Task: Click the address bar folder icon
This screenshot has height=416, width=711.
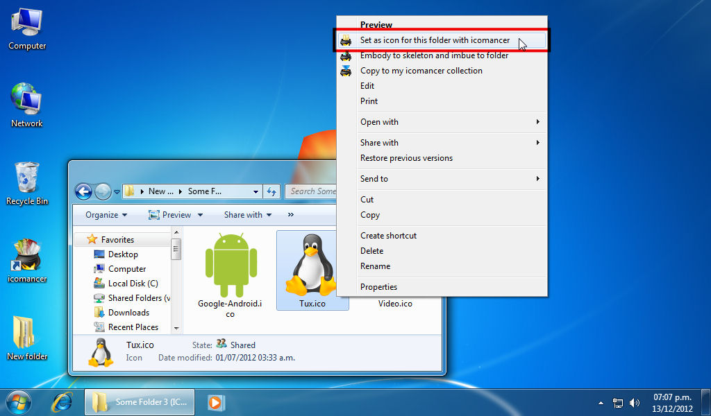Action: [x=130, y=191]
